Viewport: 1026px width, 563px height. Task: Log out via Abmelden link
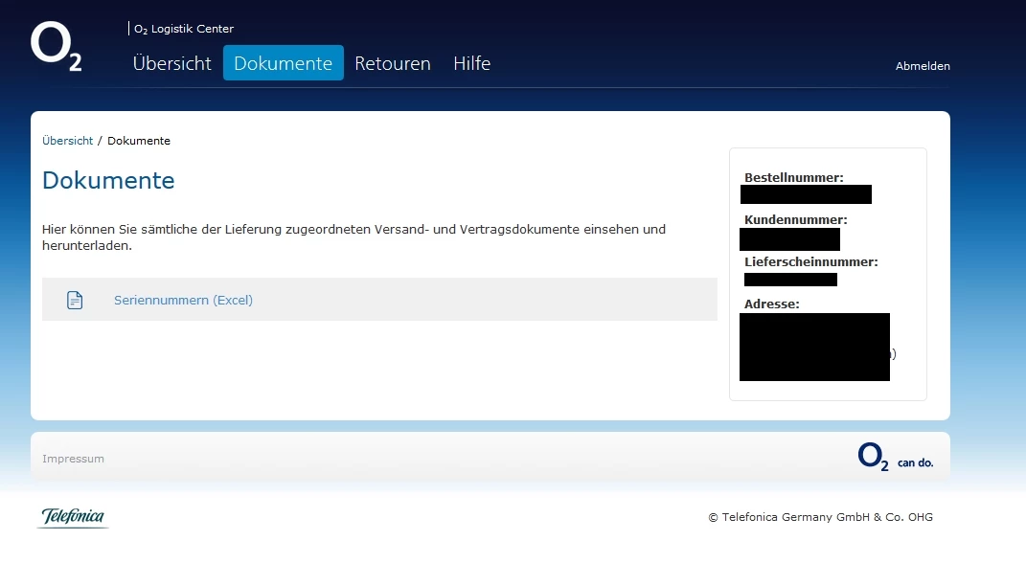pyautogui.click(x=923, y=66)
